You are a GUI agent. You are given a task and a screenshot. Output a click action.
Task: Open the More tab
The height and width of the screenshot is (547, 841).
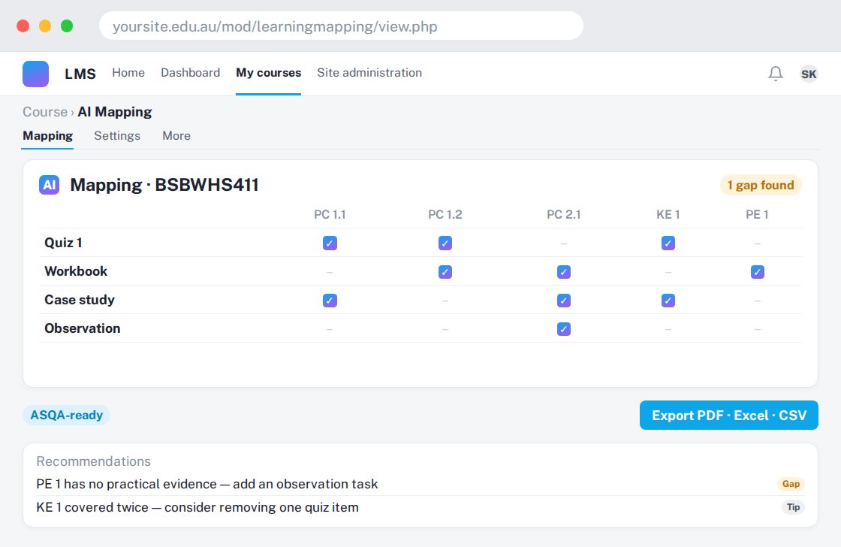click(x=176, y=136)
